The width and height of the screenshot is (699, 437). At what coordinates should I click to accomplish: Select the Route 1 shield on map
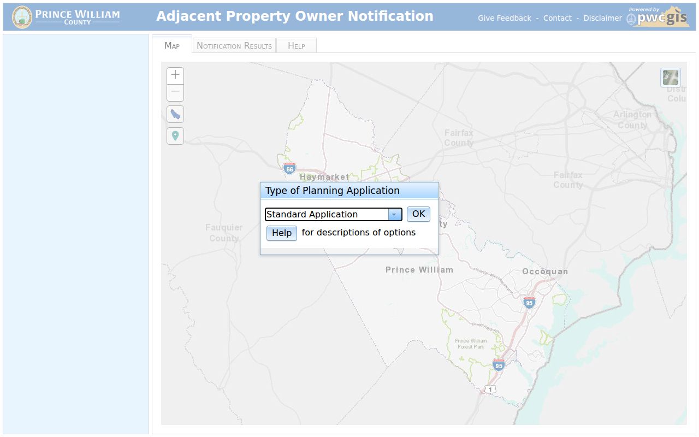490,389
